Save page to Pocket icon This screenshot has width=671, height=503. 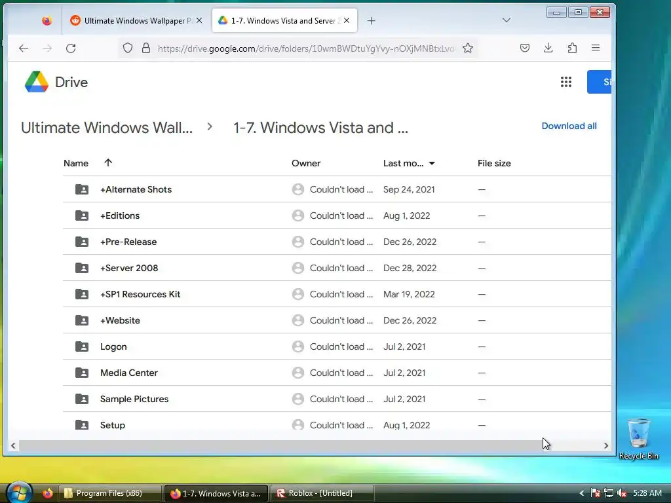click(525, 48)
